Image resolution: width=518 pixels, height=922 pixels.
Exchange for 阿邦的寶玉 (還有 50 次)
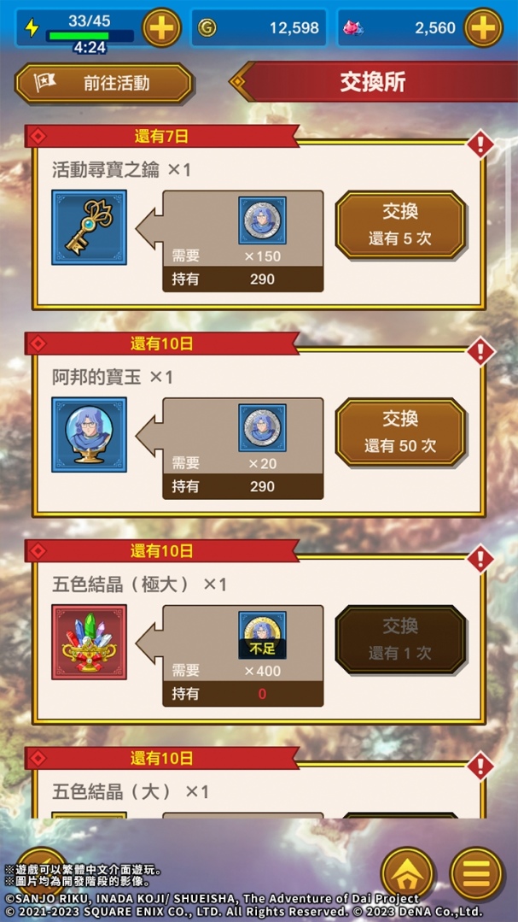tap(400, 432)
